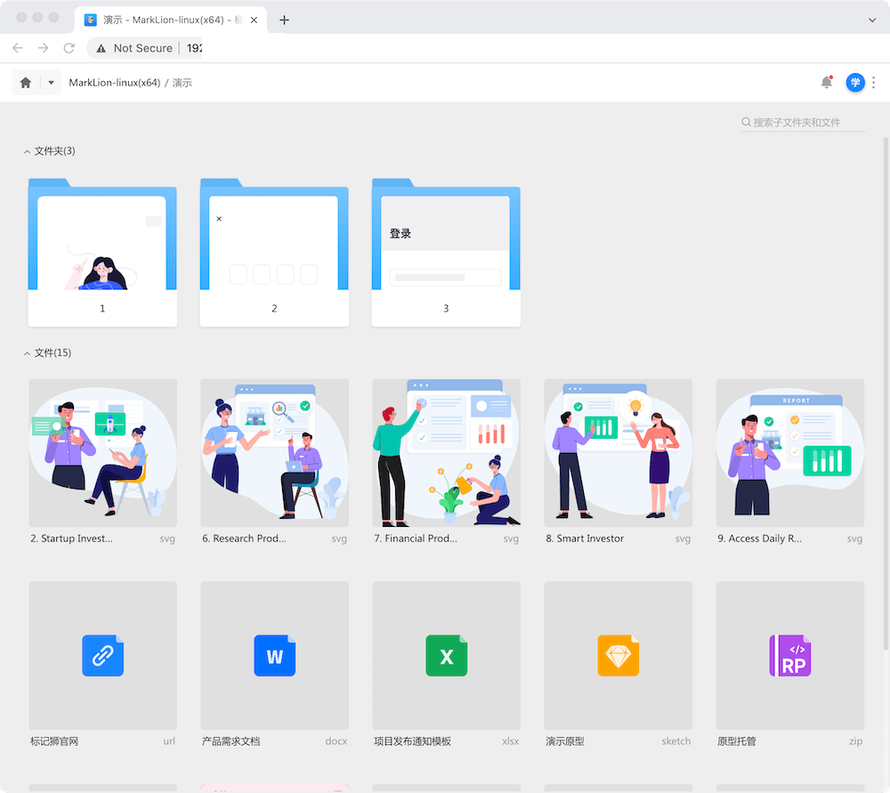Open the 标记狮官网 url link icon

[x=102, y=656]
